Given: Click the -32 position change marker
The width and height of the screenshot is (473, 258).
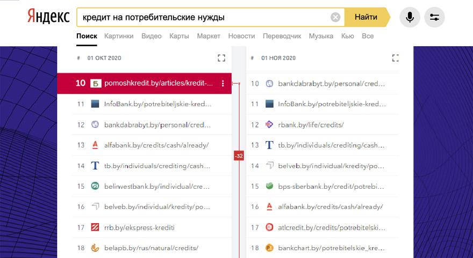Looking at the screenshot, I should click(239, 156).
